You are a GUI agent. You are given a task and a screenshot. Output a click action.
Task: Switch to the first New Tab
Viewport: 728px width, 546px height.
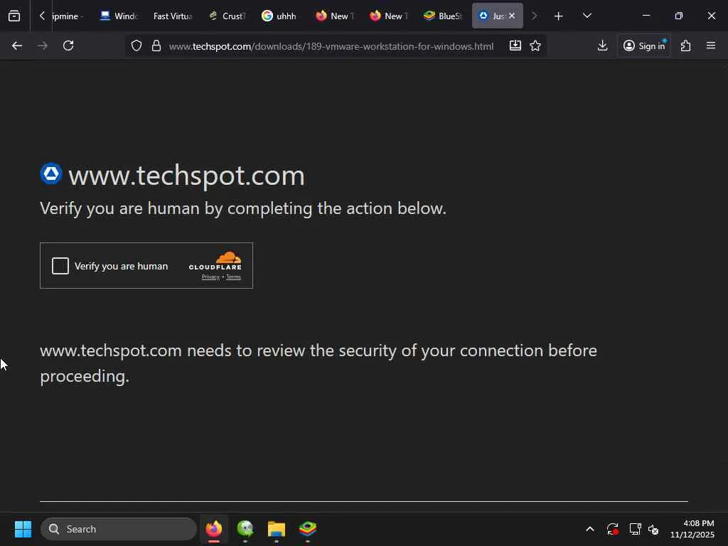335,16
